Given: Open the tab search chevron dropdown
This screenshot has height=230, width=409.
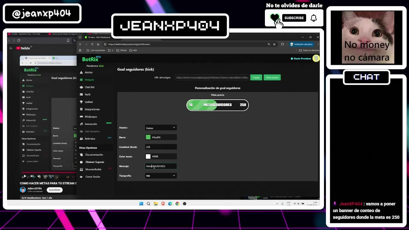Looking at the screenshot, I should point(80,37).
